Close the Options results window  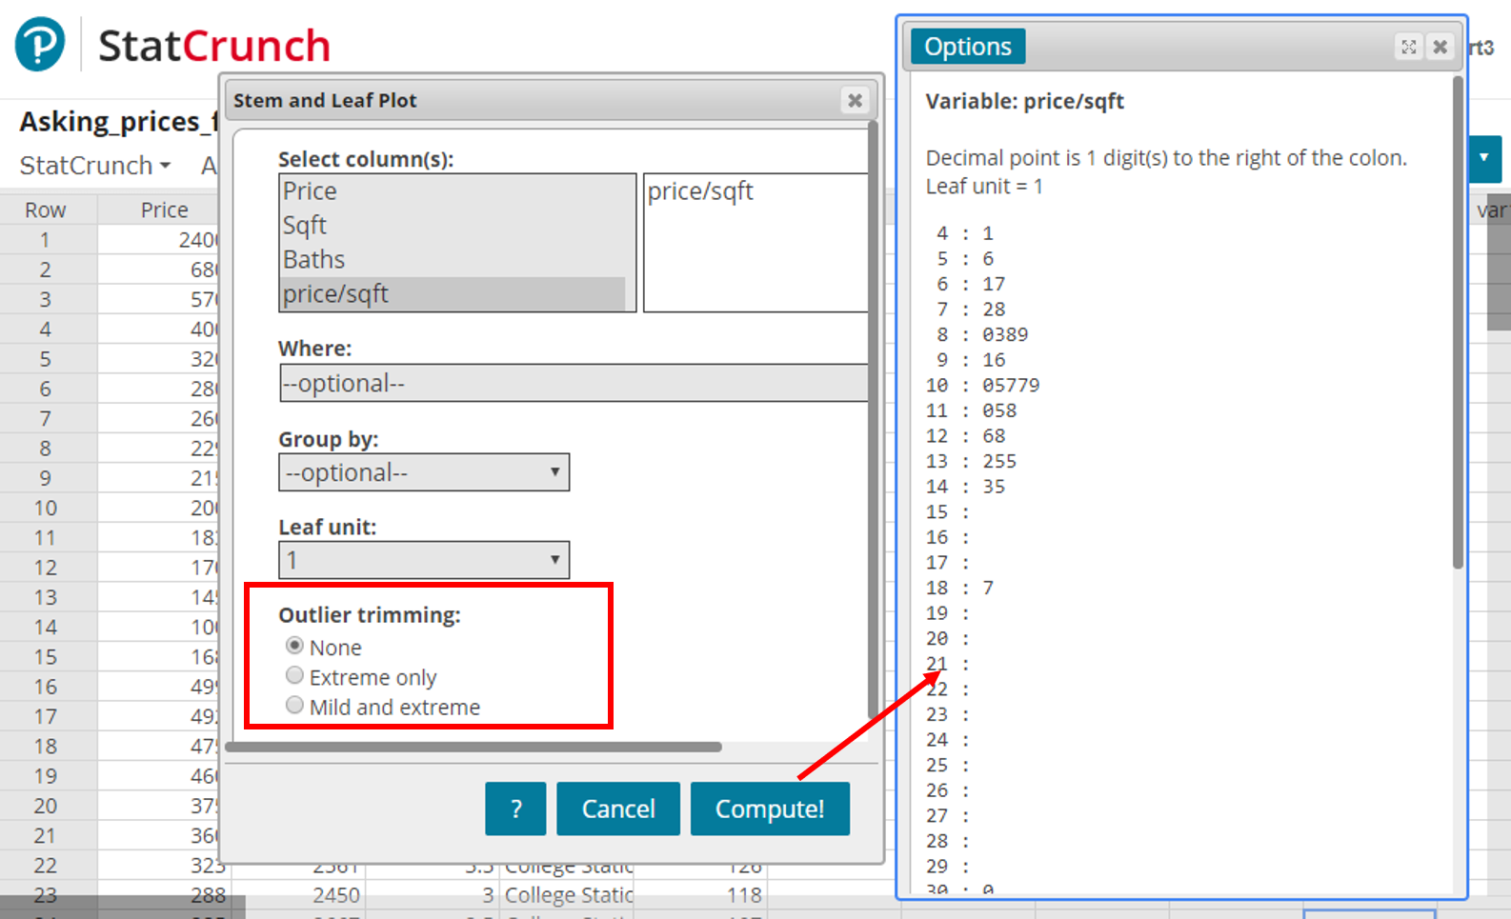[x=1440, y=47]
